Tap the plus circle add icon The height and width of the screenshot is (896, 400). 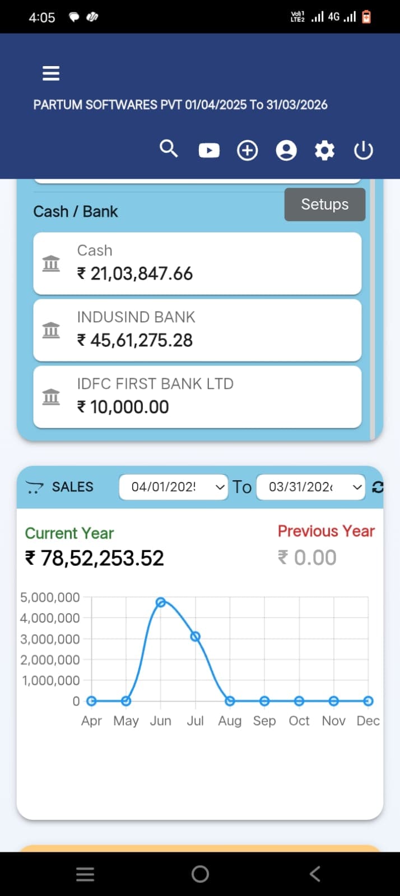[247, 150]
